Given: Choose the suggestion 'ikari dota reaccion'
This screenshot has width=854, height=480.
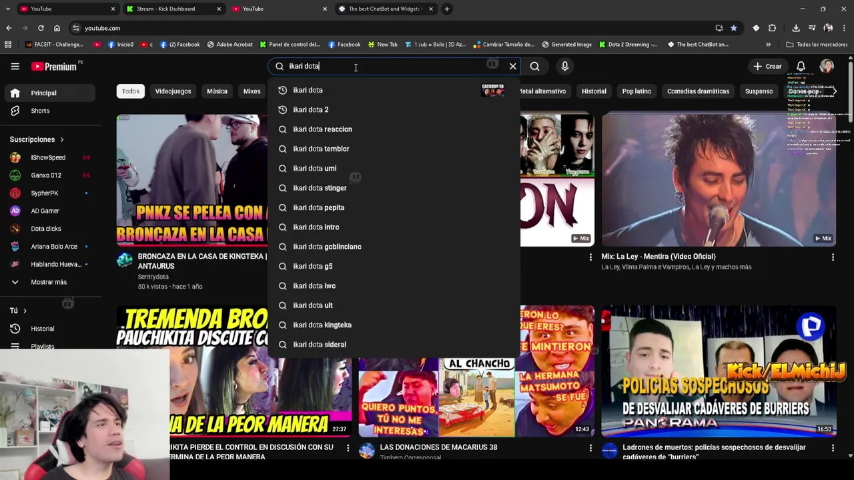Looking at the screenshot, I should point(394,129).
